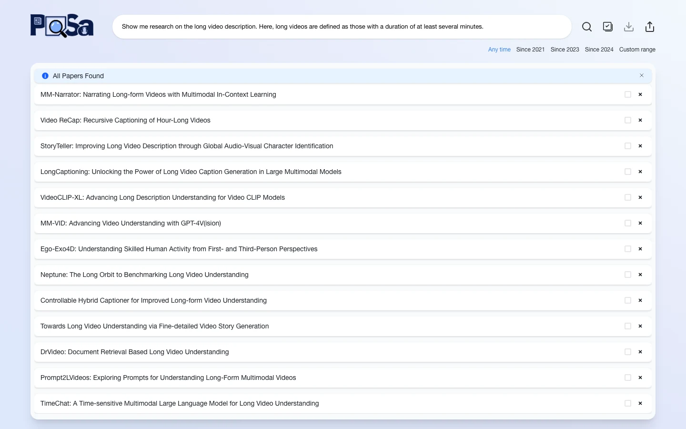The height and width of the screenshot is (429, 686).
Task: Remove the VideoCLIP-XL paper
Action: (x=640, y=197)
